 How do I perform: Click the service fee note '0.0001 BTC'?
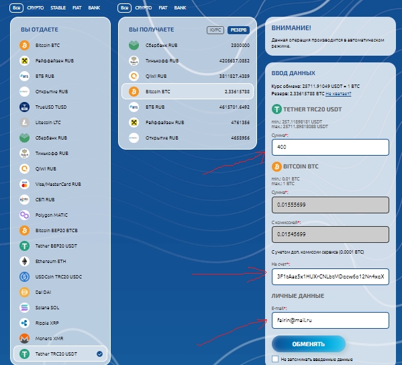[317, 252]
